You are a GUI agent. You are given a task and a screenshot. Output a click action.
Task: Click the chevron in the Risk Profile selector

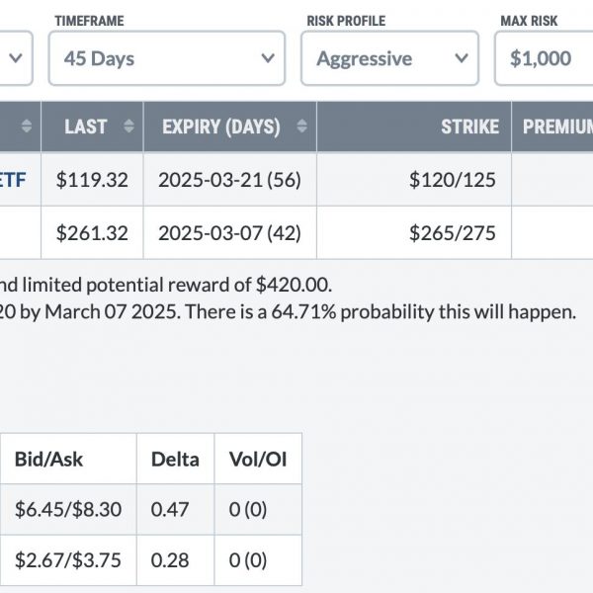pyautogui.click(x=462, y=58)
